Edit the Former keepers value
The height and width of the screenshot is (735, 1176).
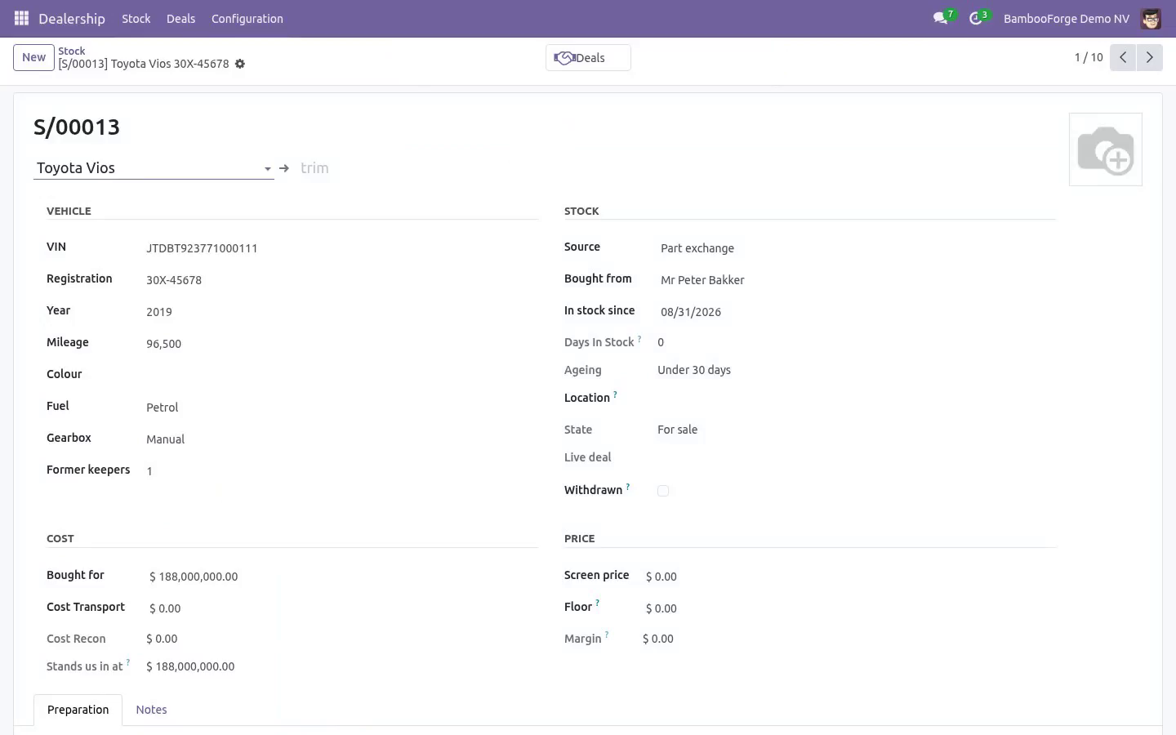click(339, 471)
